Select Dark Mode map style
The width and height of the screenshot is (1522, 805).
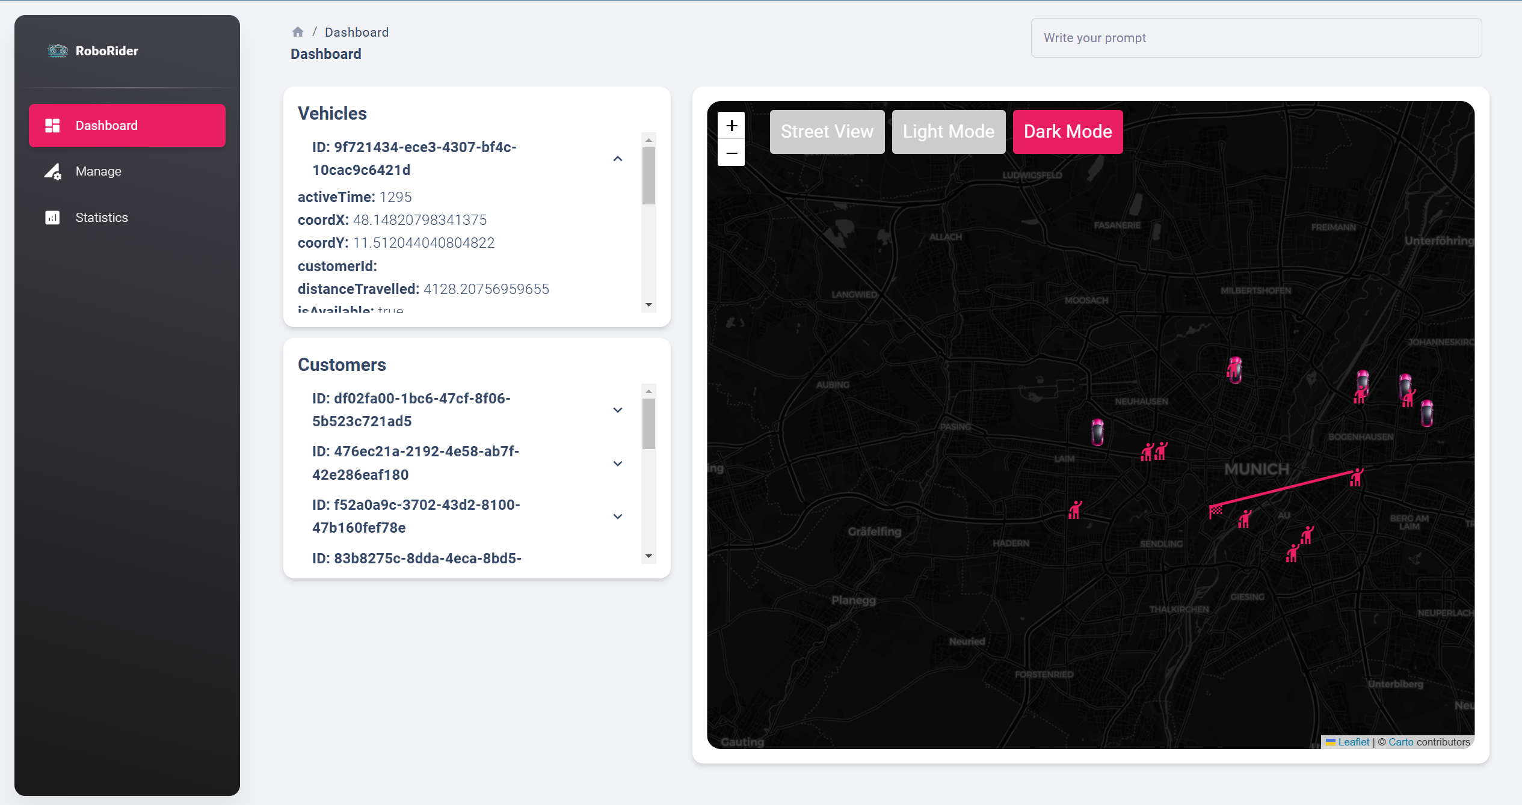[1067, 132]
